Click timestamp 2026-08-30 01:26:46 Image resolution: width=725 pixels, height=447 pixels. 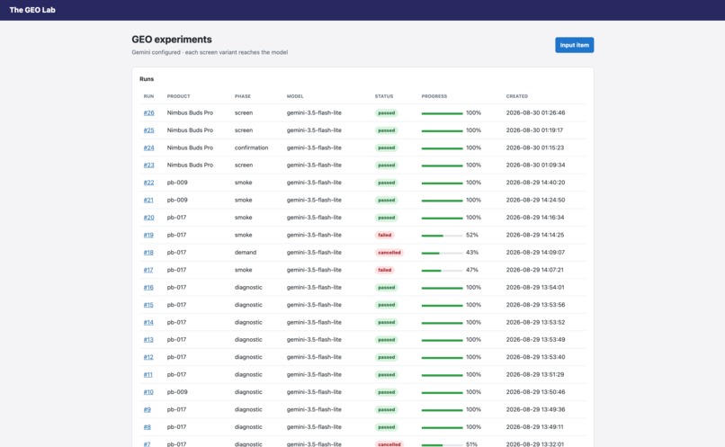535,112
